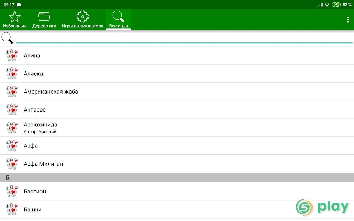Viewport: 354px width, 221px height.
Task: Select the Алина game entry
Action: click(x=177, y=56)
